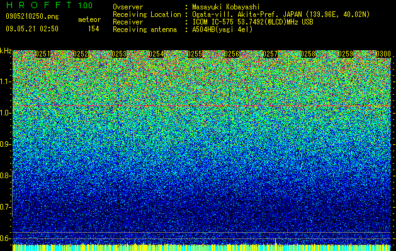Select the 0259 time label
Image resolution: width=396 pixels, height=251 pixels.
coord(346,54)
